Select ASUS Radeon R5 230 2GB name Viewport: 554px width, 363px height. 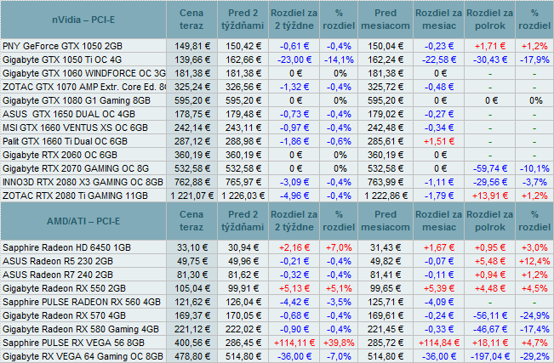click(x=58, y=261)
